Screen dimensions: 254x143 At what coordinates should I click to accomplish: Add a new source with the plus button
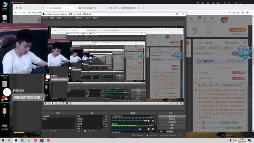78,131
